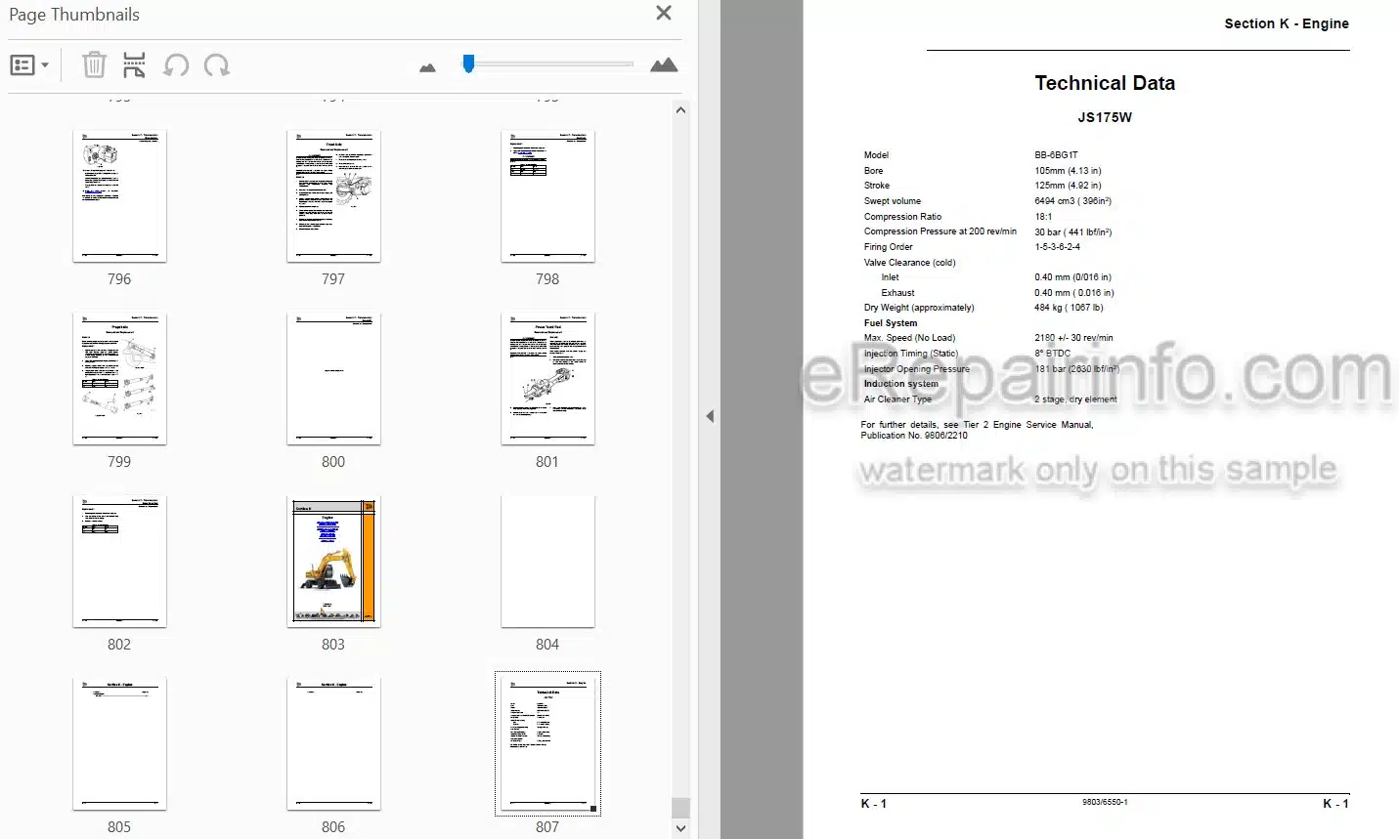Rotate page clockwise

pos(217,65)
